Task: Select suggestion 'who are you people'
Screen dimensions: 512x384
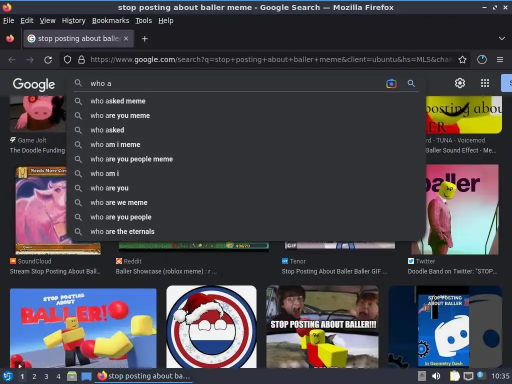Action: click(245, 217)
